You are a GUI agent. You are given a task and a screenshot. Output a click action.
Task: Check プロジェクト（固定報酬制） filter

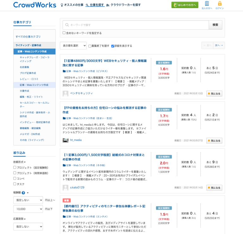[x=15, y=167]
